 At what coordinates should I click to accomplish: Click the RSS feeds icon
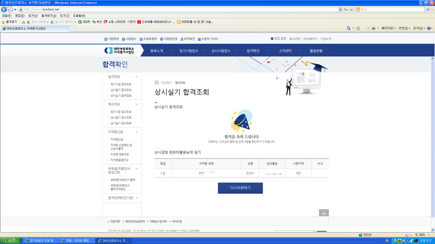click(x=358, y=28)
